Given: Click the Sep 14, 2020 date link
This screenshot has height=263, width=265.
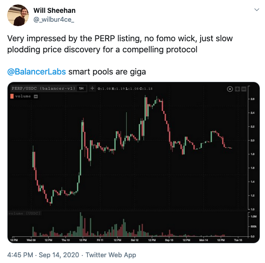Looking at the screenshot, I should (x=59, y=255).
